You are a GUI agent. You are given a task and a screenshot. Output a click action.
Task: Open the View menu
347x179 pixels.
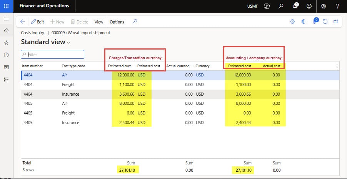pyautogui.click(x=99, y=22)
